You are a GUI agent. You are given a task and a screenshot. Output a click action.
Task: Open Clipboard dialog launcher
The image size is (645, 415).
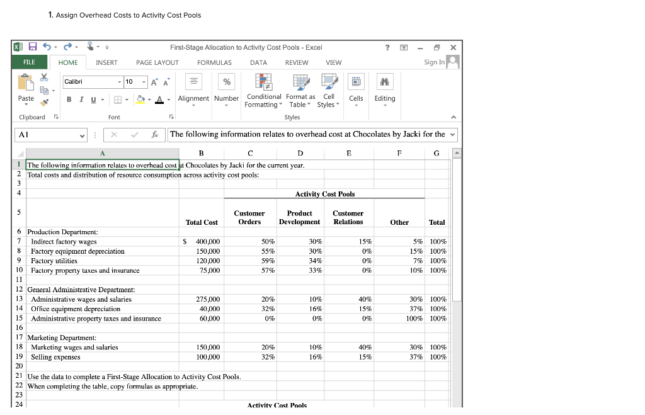(x=56, y=117)
